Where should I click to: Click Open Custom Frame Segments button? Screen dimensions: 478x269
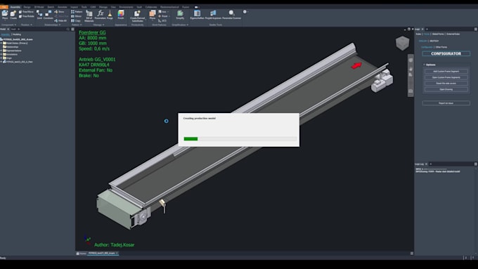click(446, 77)
